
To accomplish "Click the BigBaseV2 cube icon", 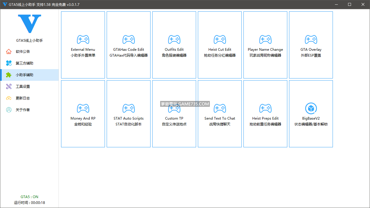I will click(x=311, y=108).
